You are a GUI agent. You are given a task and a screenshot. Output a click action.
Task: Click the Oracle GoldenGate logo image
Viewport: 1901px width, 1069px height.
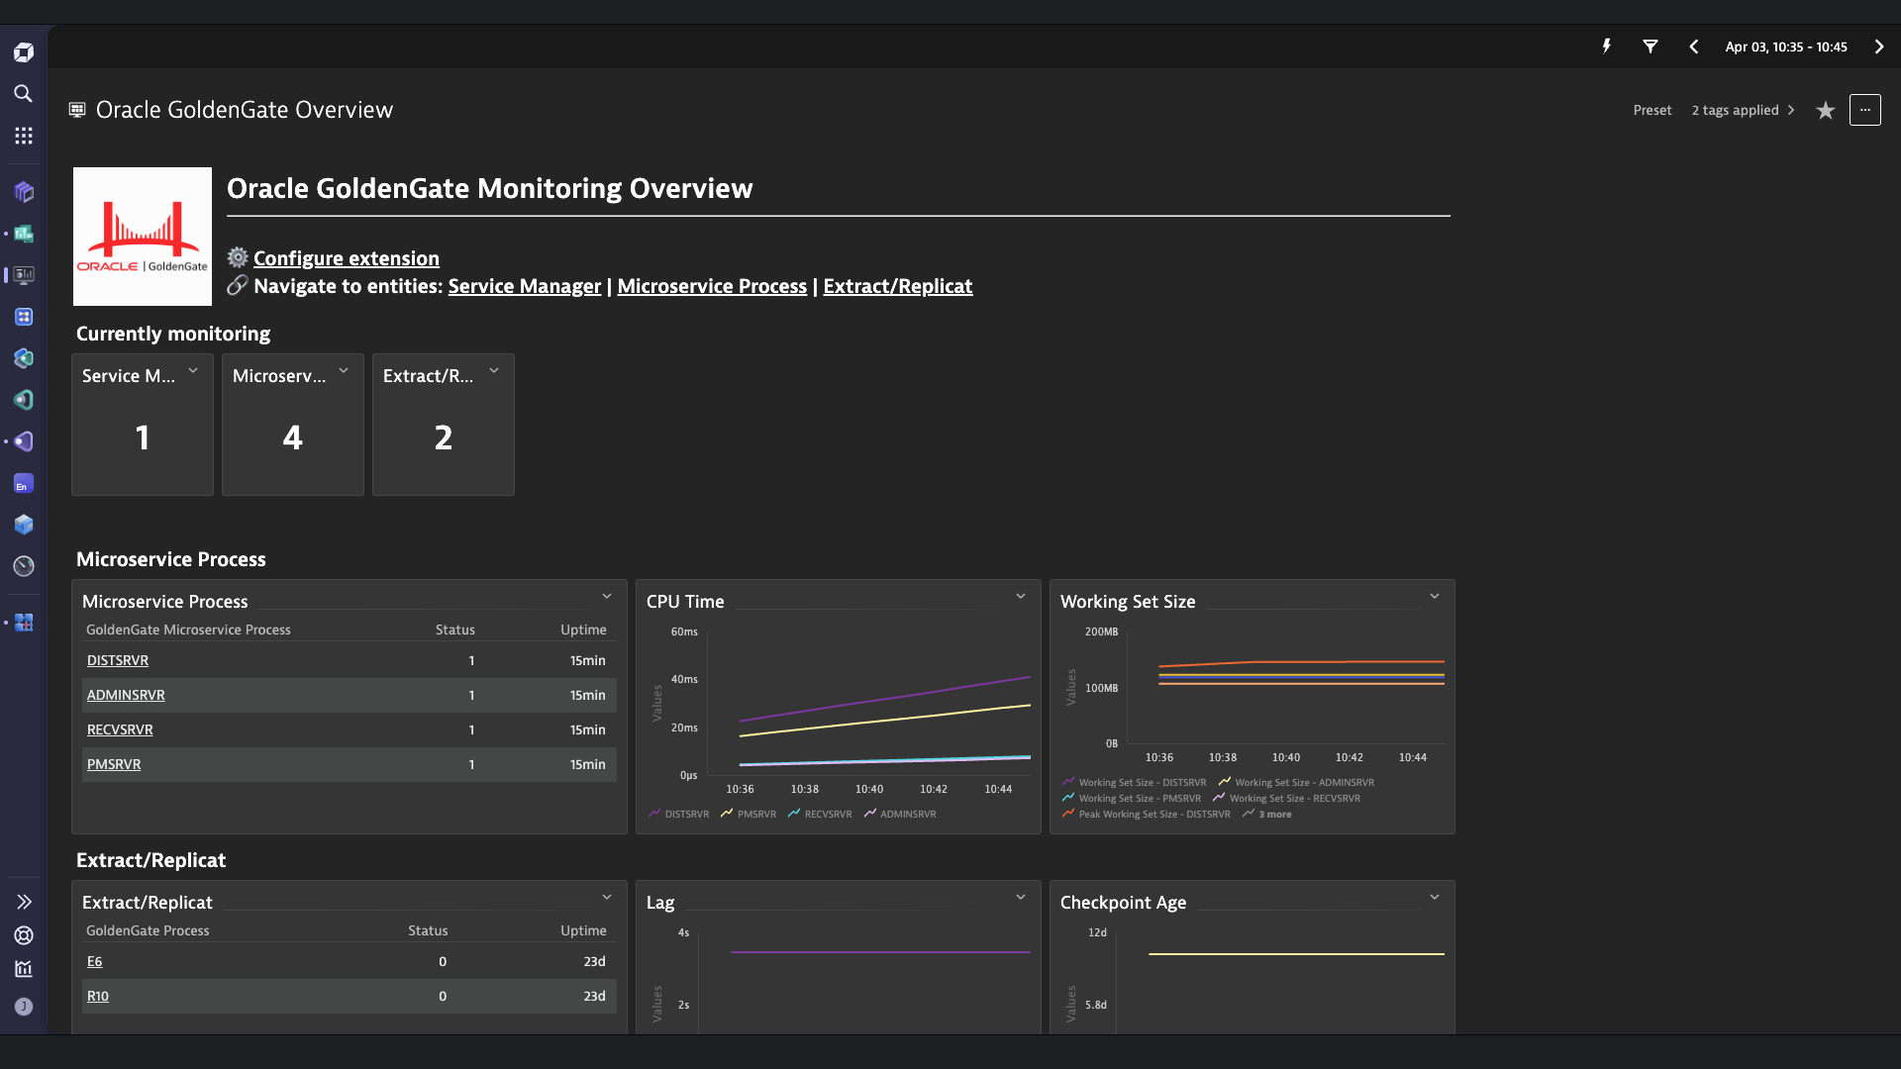143,237
